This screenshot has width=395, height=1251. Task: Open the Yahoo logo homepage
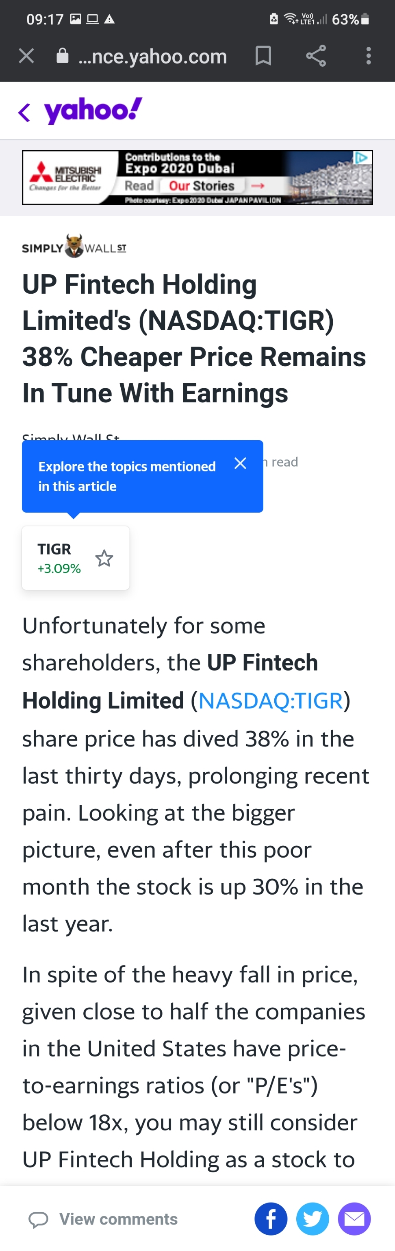point(93,111)
